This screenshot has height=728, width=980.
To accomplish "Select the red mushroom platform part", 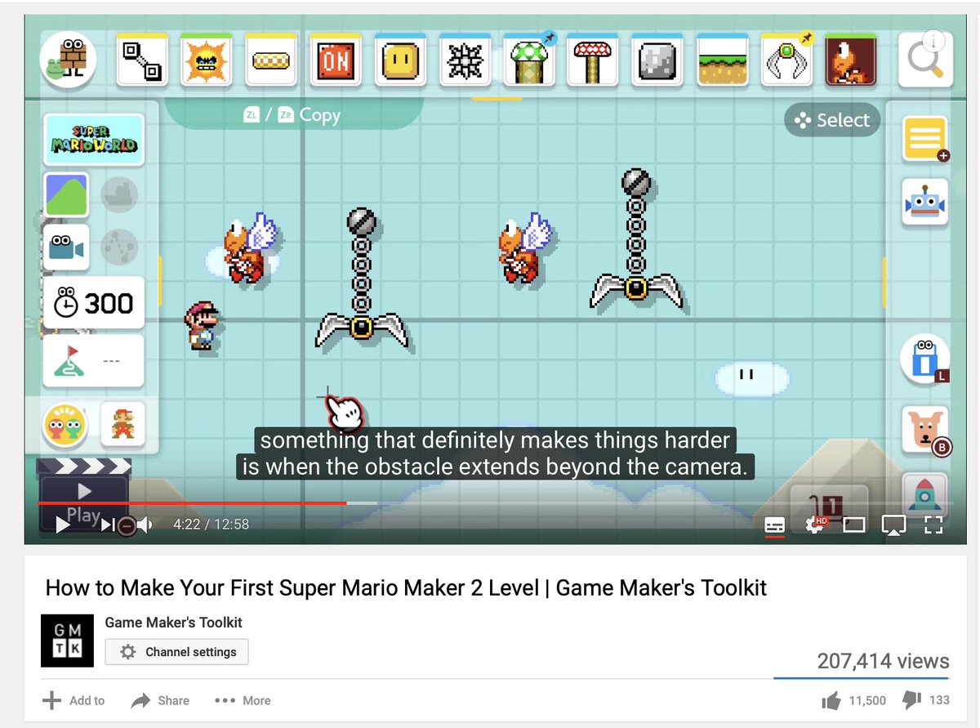I will [x=594, y=60].
